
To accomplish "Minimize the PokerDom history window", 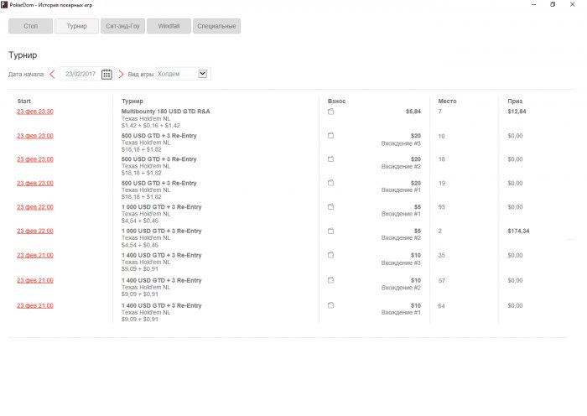I will (x=533, y=4).
